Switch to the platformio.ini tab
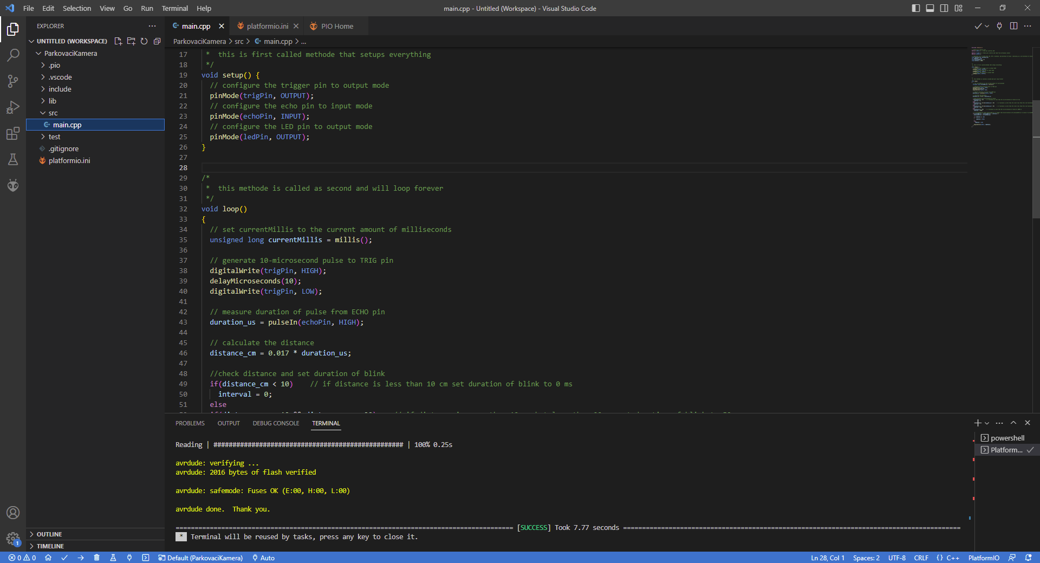 (267, 26)
